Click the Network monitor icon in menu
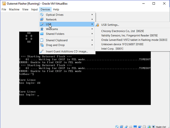Screen dimensions: 170x128 (42, 19)
